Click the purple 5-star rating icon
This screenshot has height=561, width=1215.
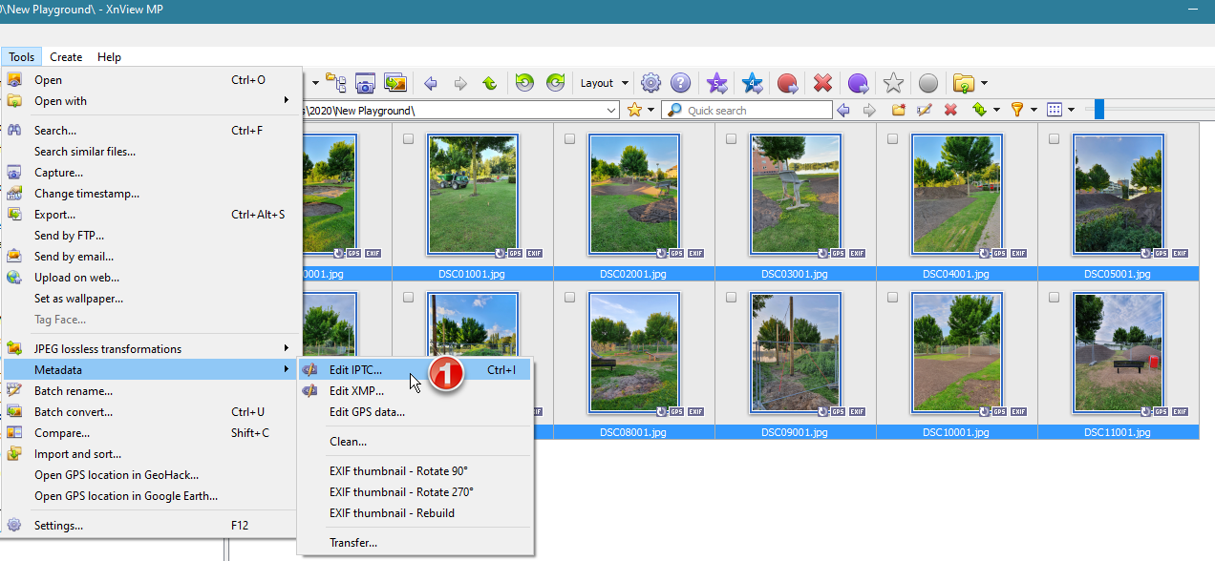716,83
